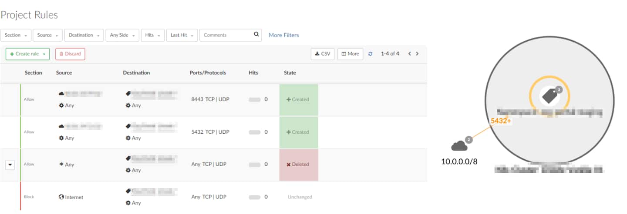Select the tag icon in map circle
627x214 pixels.
click(549, 96)
